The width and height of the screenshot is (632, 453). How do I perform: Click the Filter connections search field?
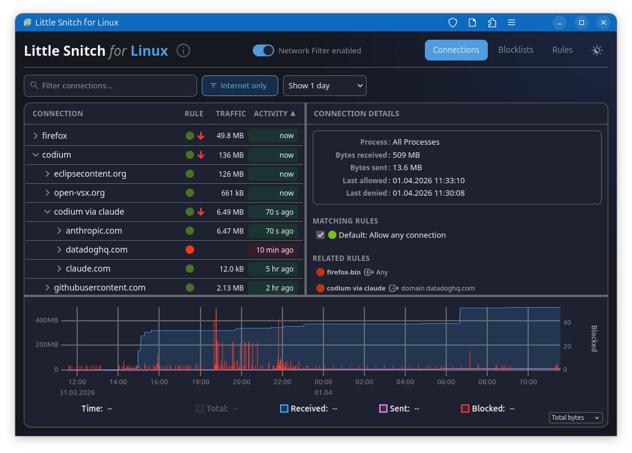[x=110, y=86]
